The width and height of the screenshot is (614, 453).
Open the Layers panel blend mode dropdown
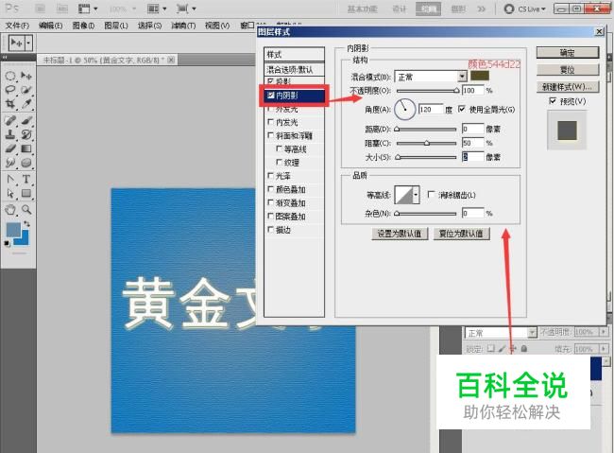tap(532, 333)
